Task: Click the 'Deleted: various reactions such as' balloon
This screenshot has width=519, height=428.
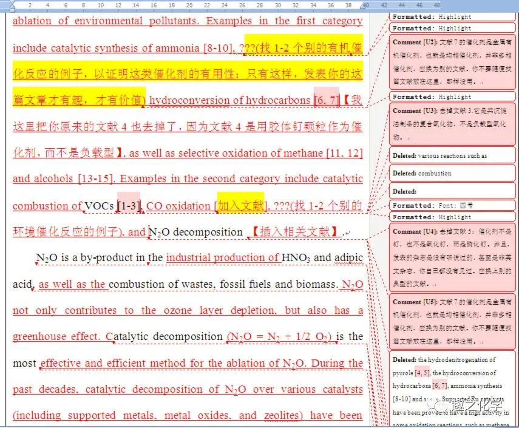Action: click(452, 155)
